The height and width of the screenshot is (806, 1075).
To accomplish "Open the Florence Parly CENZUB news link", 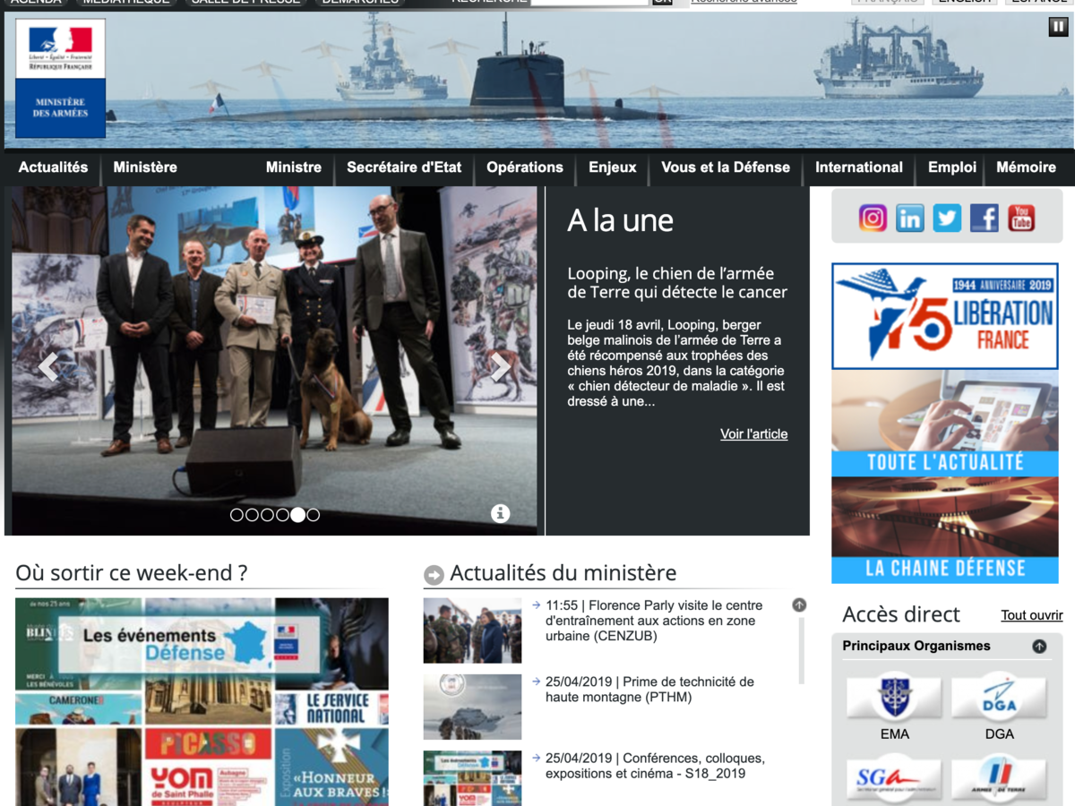I will pyautogui.click(x=653, y=621).
